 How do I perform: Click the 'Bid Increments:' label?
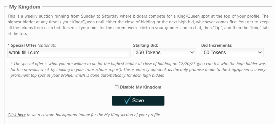click(217, 45)
